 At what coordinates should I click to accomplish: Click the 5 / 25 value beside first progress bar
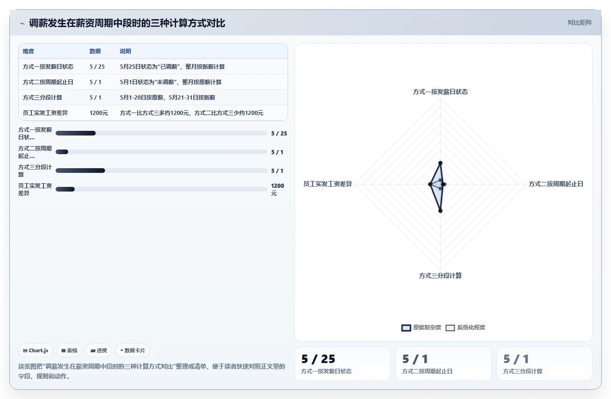[x=279, y=134]
